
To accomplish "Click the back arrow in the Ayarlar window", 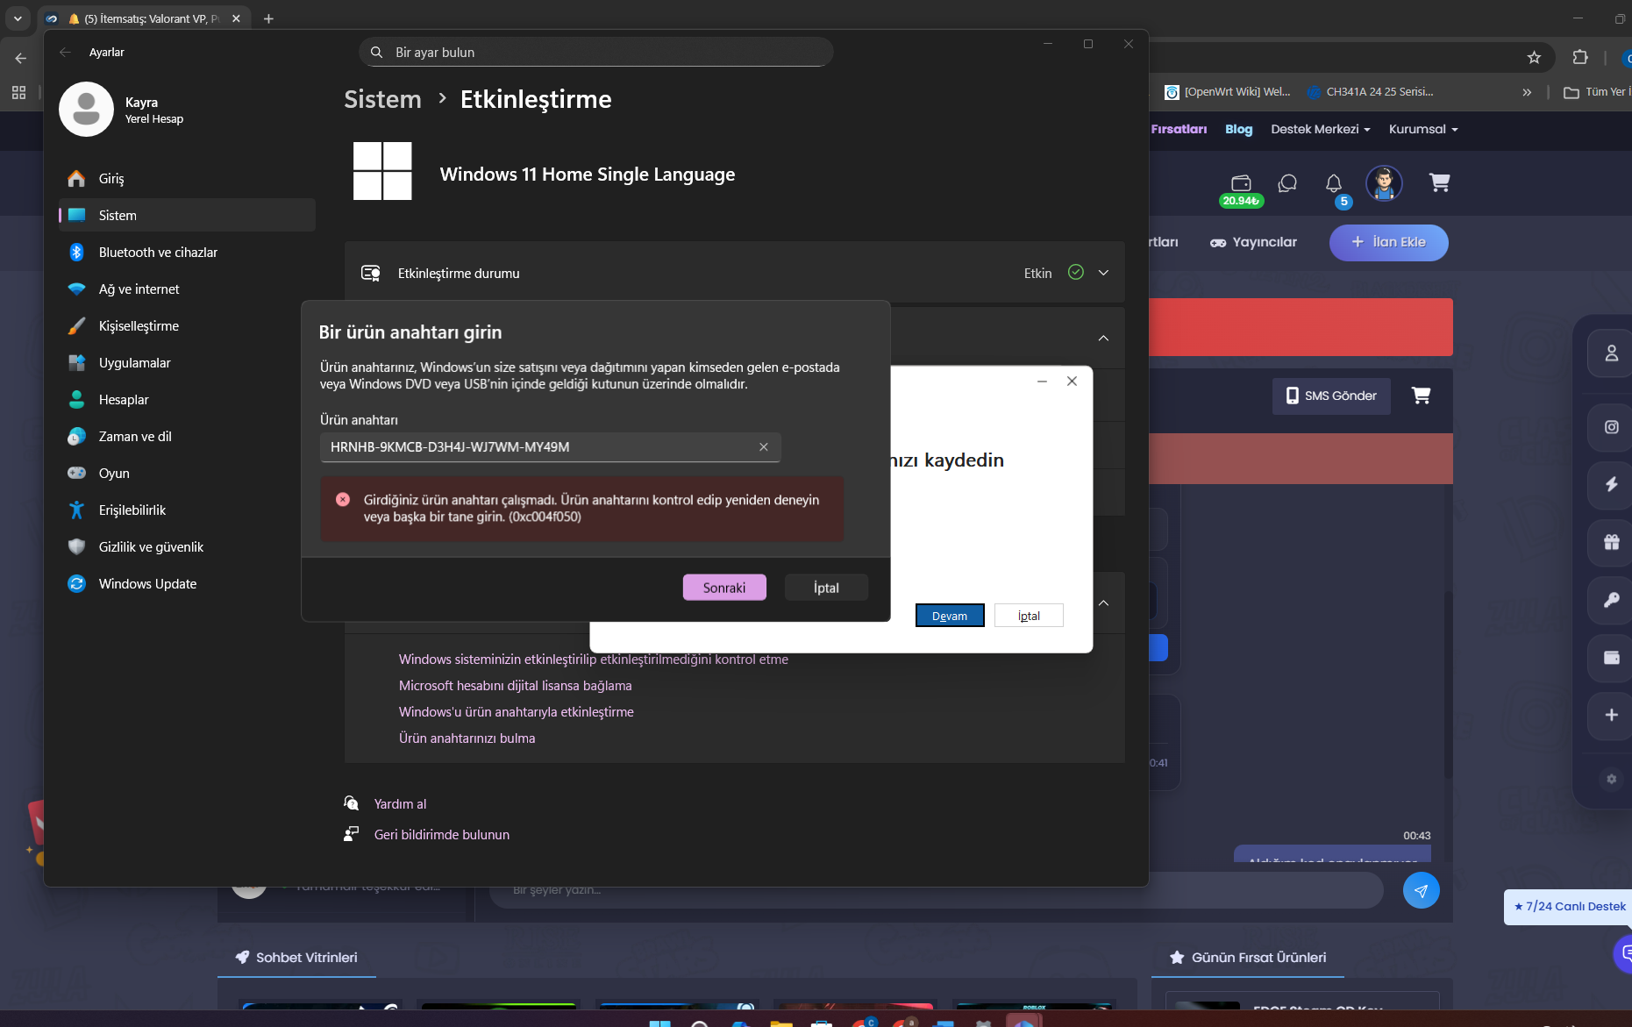I will pyautogui.click(x=65, y=53).
